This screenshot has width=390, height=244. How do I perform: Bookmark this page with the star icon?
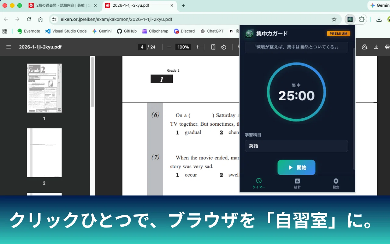pyautogui.click(x=334, y=19)
